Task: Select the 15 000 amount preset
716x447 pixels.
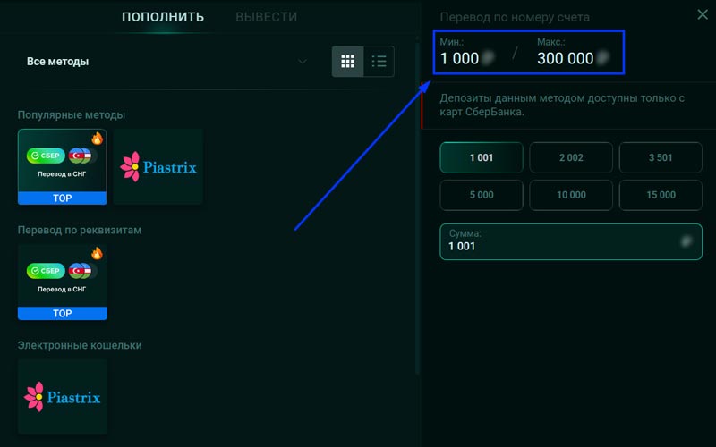Action: (x=661, y=195)
